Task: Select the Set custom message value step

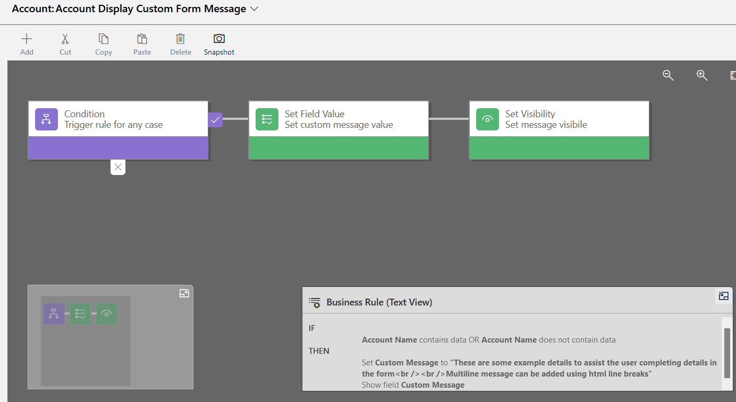Action: click(339, 125)
